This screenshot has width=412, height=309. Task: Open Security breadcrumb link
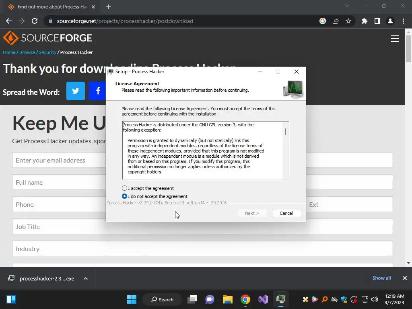tap(47, 52)
